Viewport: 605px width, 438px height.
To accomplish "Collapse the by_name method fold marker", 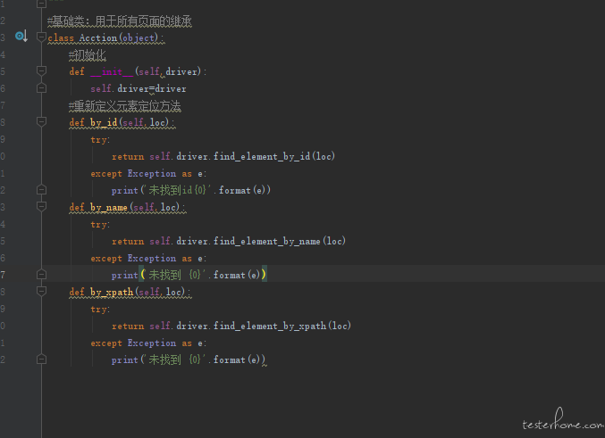I will point(41,206).
